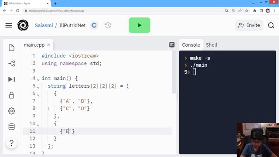The height and width of the screenshot is (157, 279).
Task: Go back in the browser
Action: point(4,10)
